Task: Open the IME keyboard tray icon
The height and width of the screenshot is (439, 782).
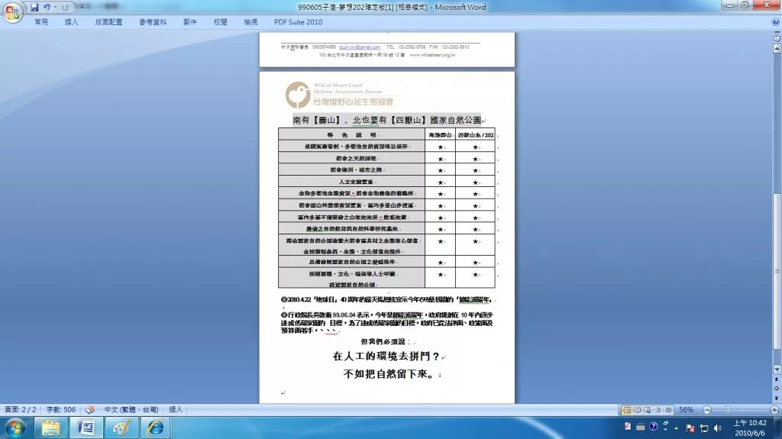Action: [641, 427]
